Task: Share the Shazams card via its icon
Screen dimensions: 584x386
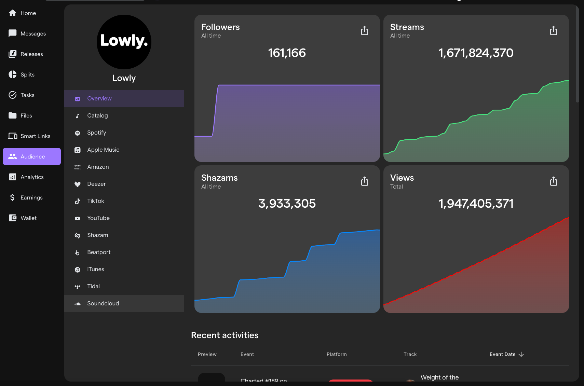Action: tap(365, 181)
